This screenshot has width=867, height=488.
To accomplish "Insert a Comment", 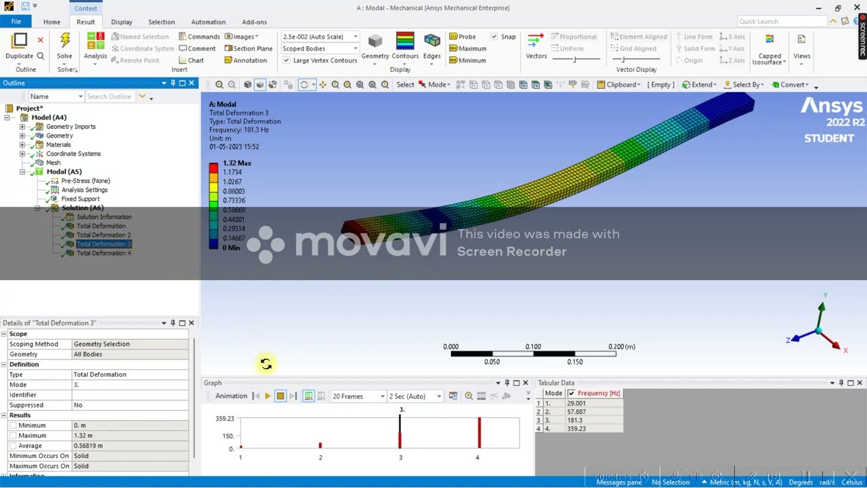I will [x=196, y=48].
